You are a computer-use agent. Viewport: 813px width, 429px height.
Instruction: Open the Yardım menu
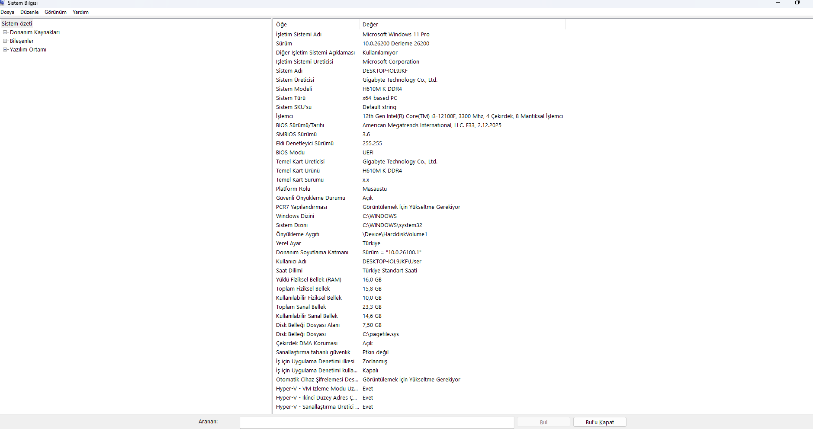(80, 12)
